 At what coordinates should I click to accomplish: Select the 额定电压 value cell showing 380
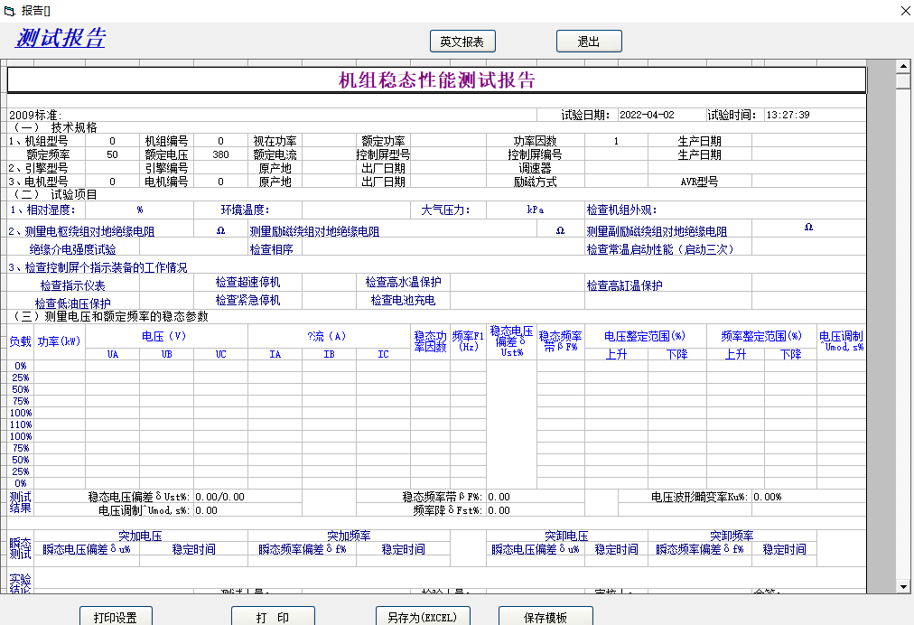[220, 154]
